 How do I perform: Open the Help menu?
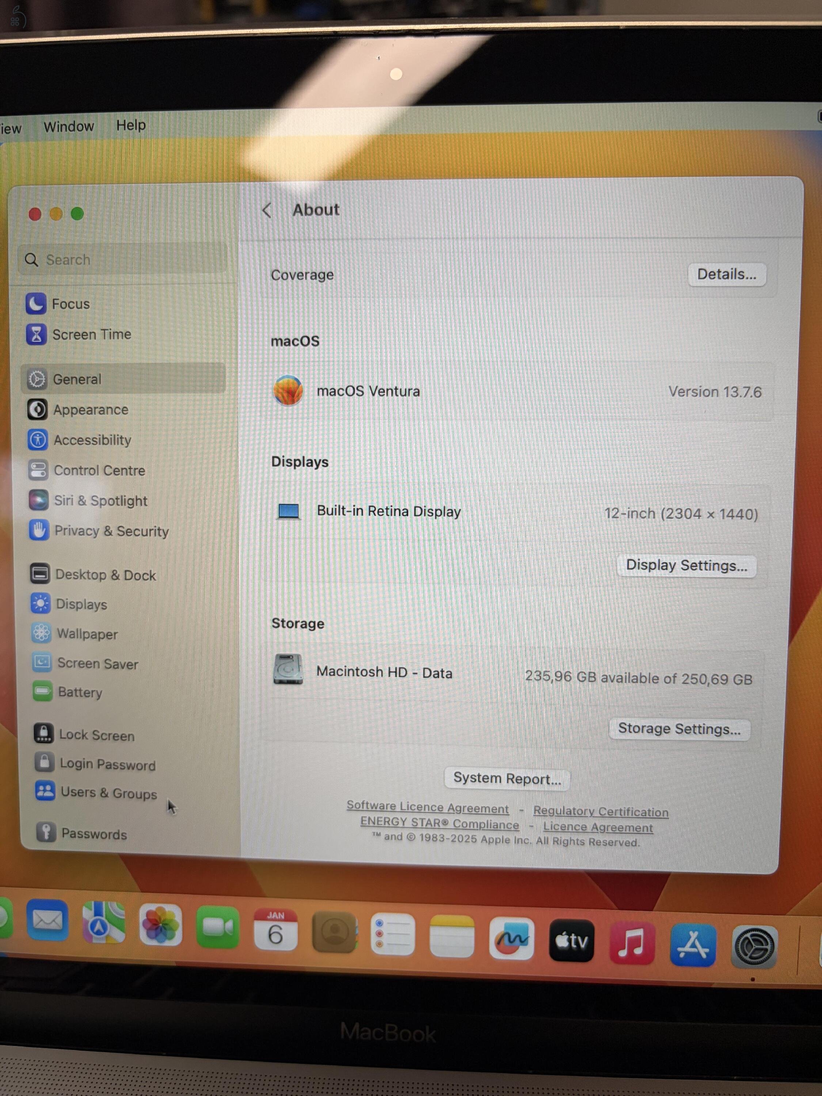click(131, 125)
